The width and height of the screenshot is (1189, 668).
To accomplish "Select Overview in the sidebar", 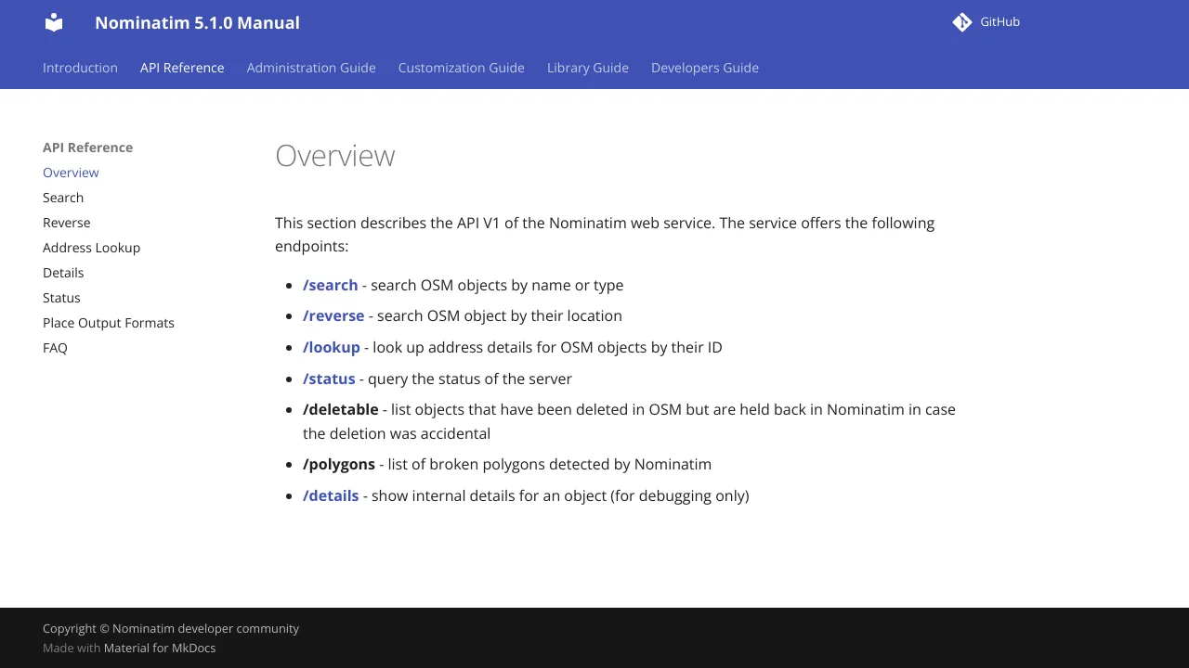I will tap(71, 173).
